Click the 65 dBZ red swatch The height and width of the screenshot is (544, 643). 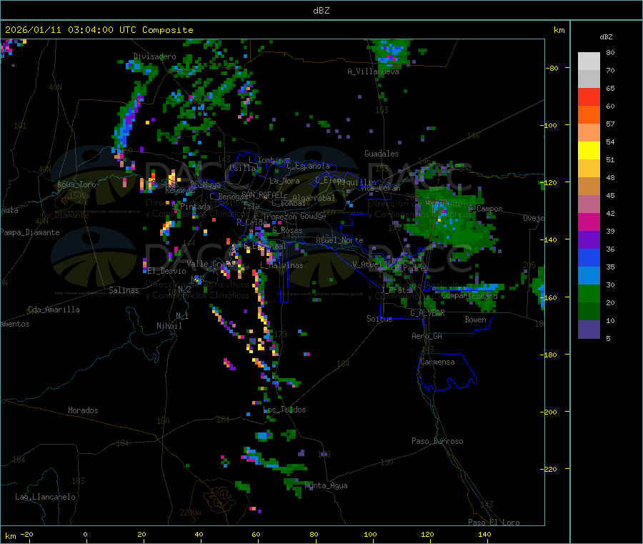[589, 97]
